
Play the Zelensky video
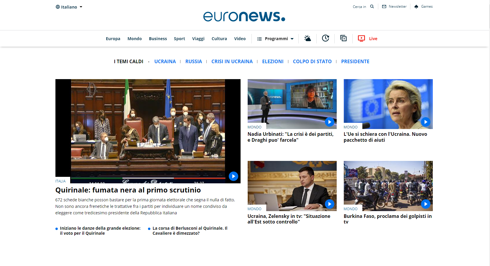(x=330, y=204)
